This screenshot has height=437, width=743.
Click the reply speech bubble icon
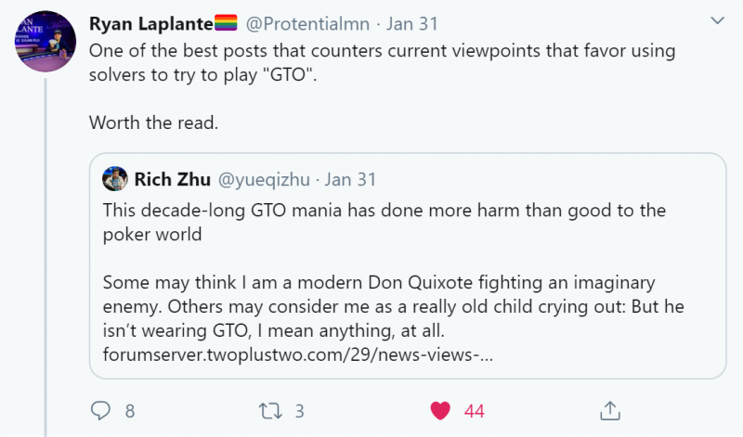101,410
